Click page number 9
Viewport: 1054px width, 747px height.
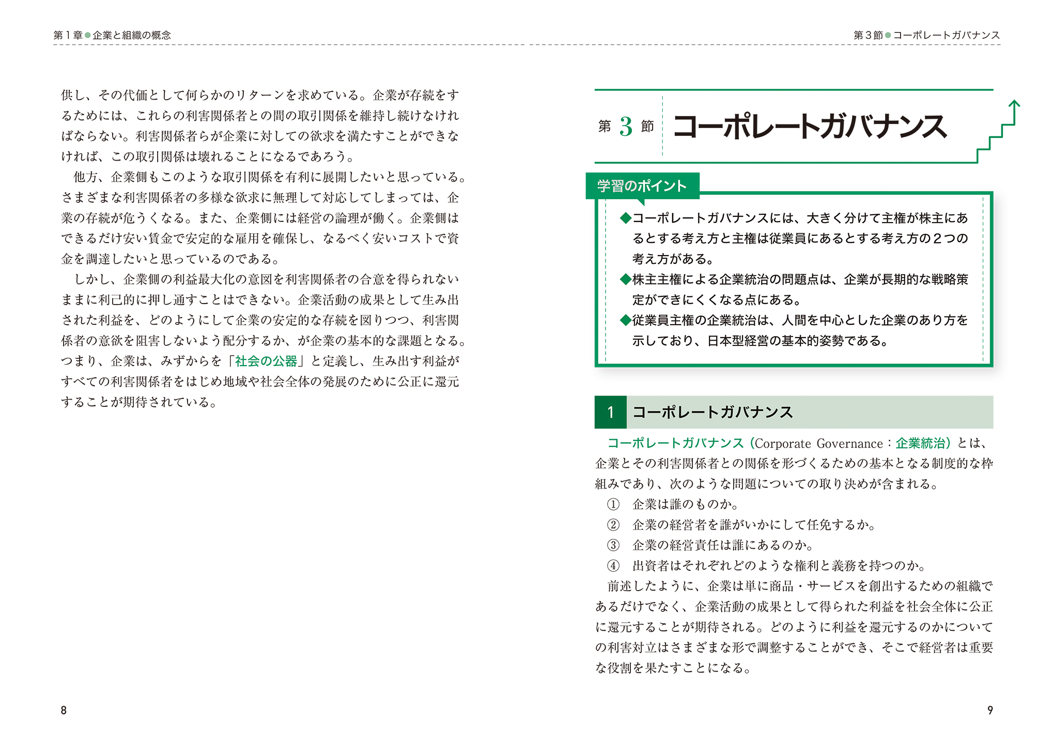coord(989,710)
